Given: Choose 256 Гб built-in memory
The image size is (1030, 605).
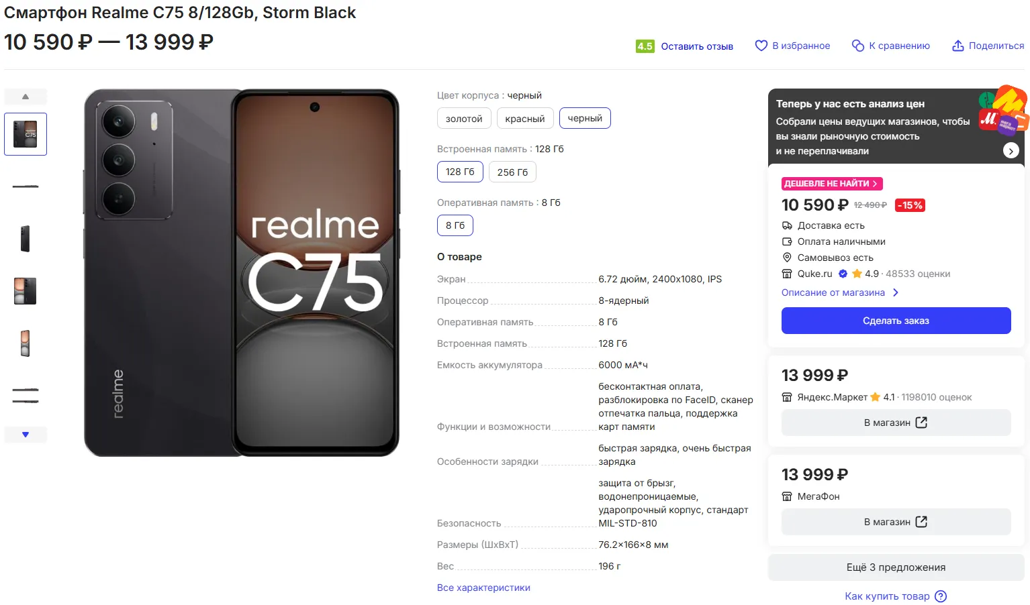Looking at the screenshot, I should pyautogui.click(x=512, y=172).
